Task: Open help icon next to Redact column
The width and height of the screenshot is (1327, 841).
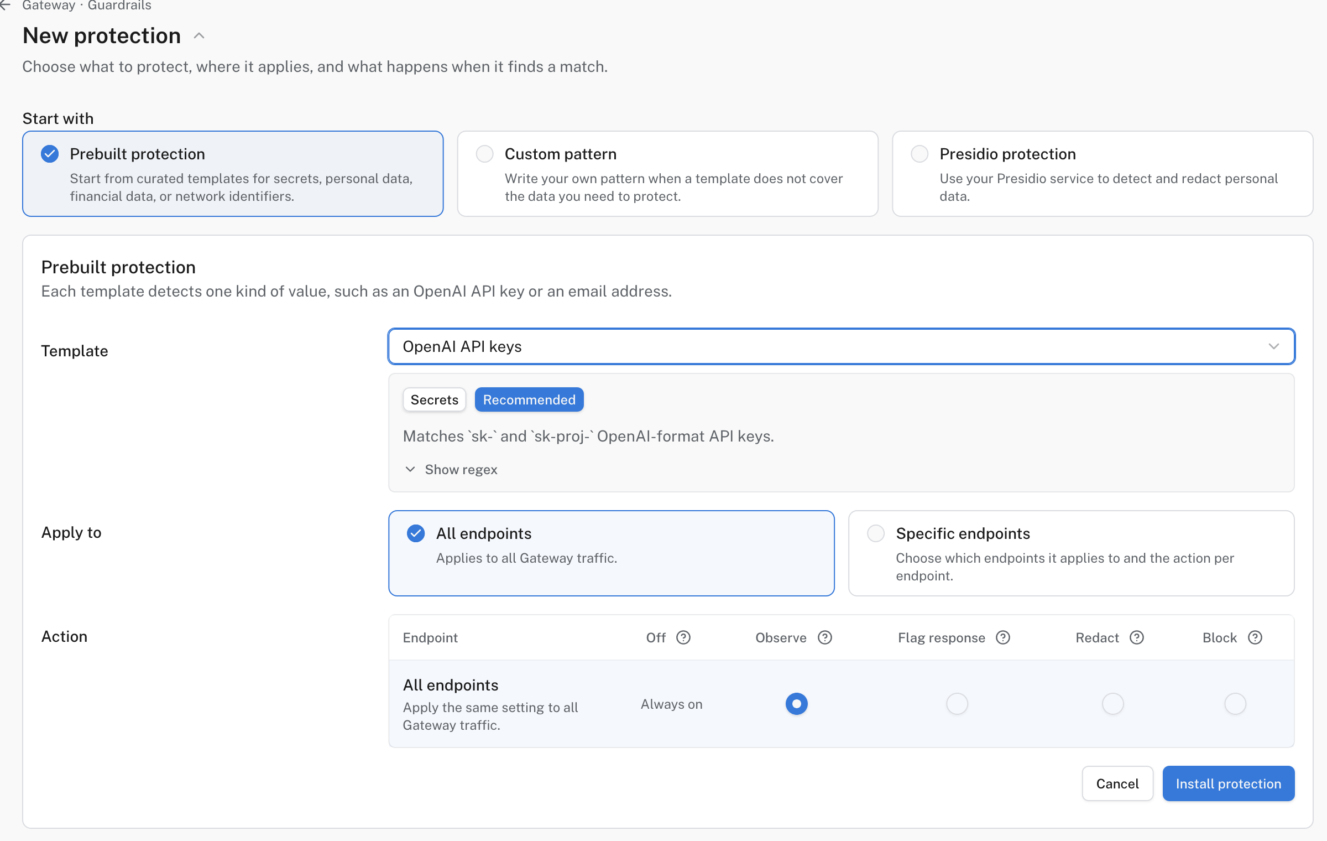Action: coord(1137,638)
